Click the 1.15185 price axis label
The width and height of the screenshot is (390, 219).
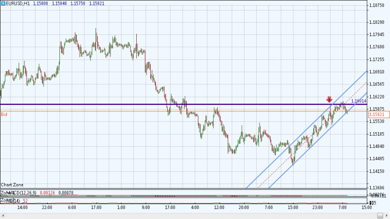pos(377,134)
